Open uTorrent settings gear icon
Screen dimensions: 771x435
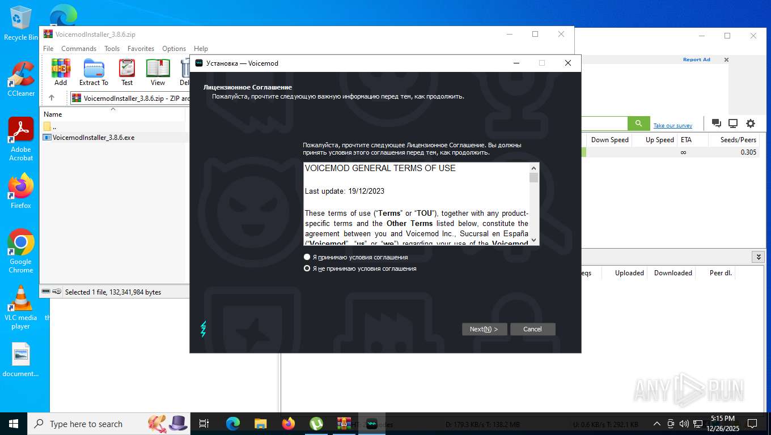751,123
